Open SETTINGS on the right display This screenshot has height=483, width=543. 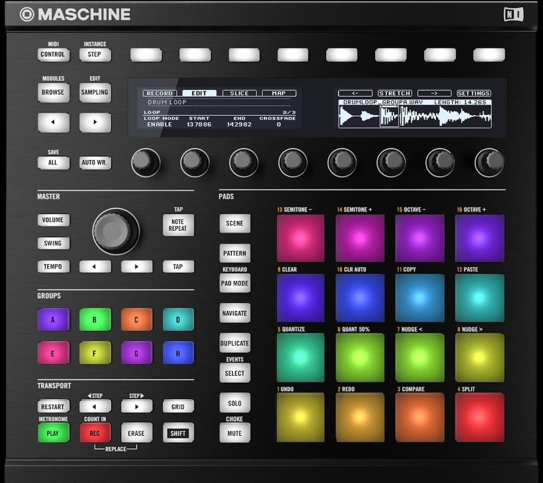473,93
